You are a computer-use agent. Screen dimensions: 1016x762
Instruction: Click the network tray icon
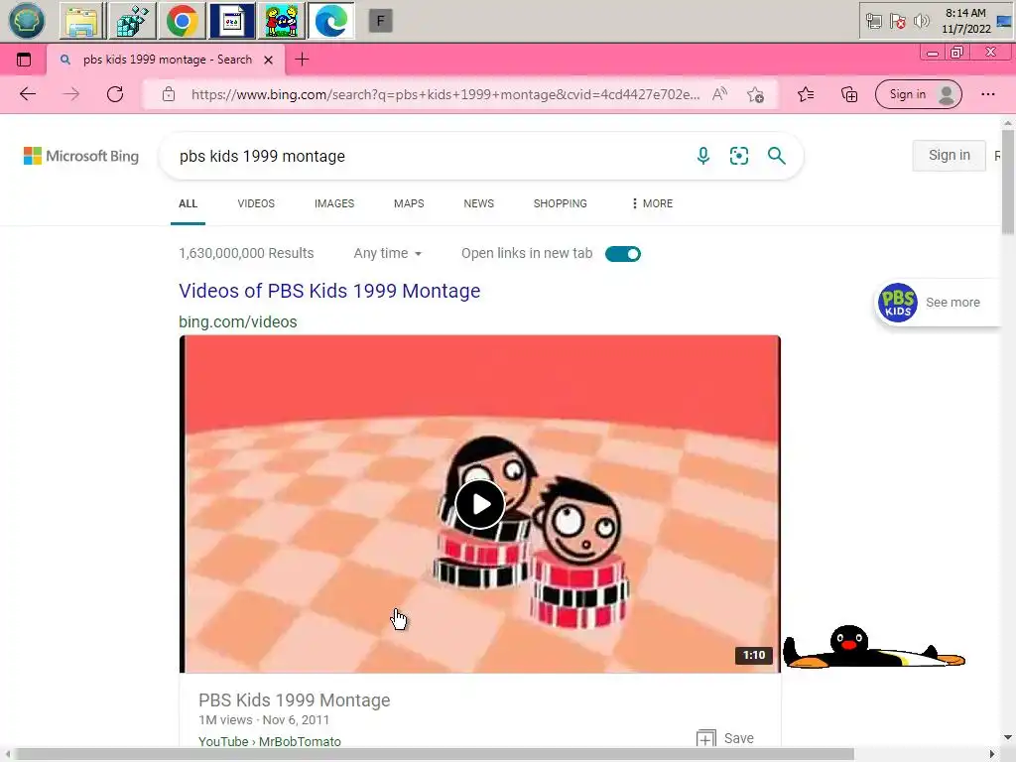tap(873, 22)
